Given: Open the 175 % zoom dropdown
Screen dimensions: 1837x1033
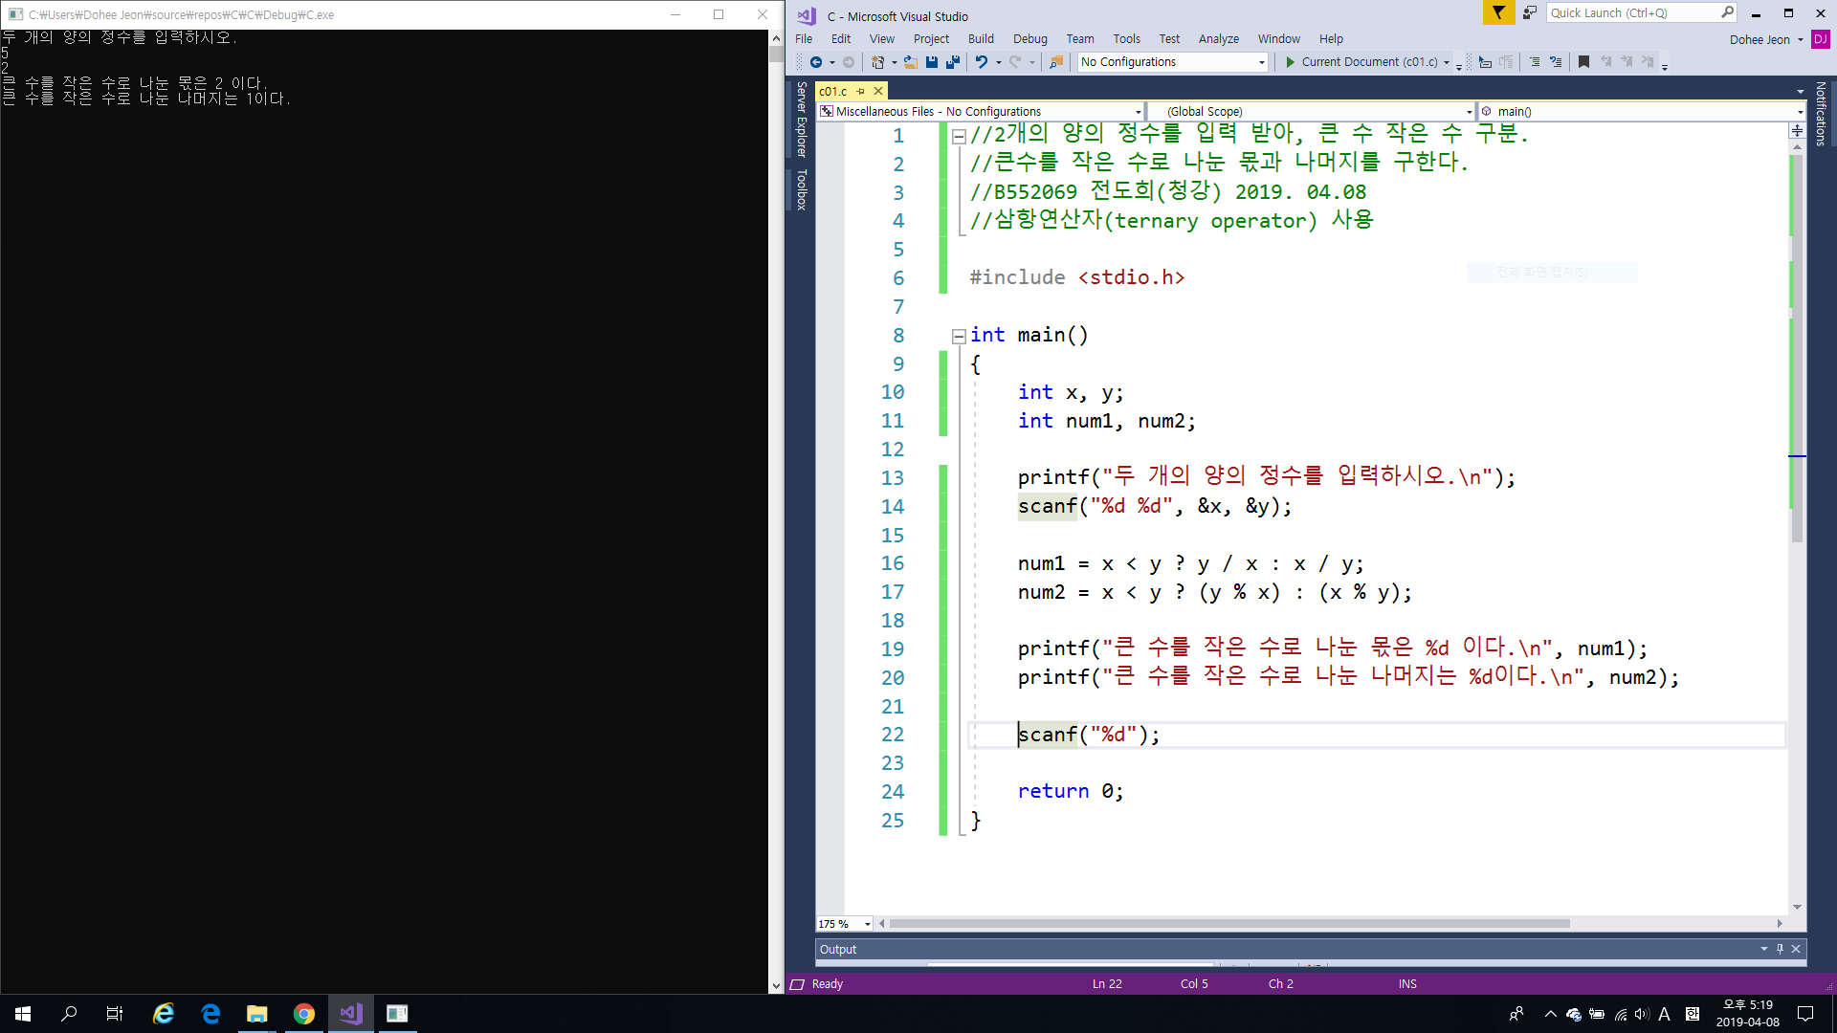Looking at the screenshot, I should pyautogui.click(x=867, y=924).
